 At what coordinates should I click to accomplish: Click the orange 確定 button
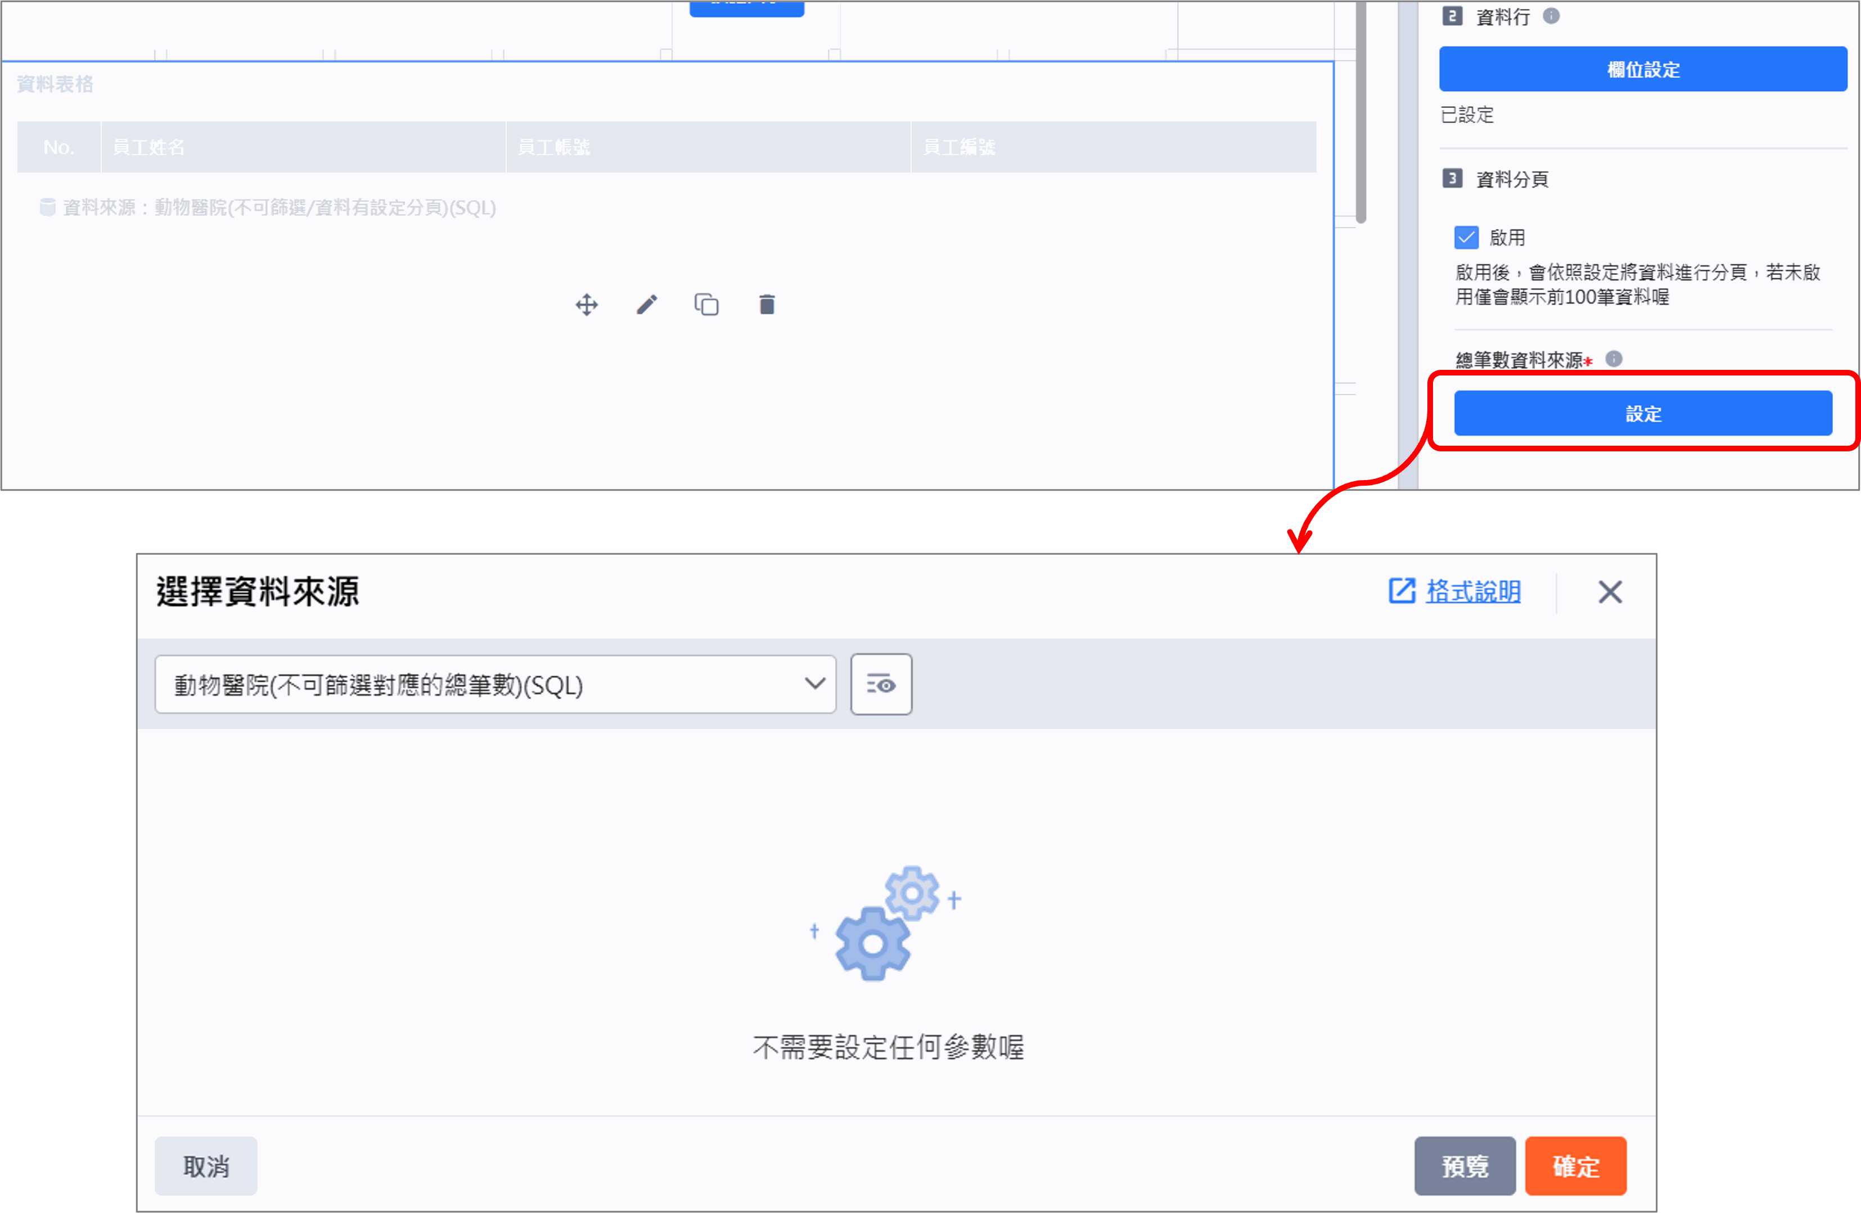(x=1576, y=1166)
